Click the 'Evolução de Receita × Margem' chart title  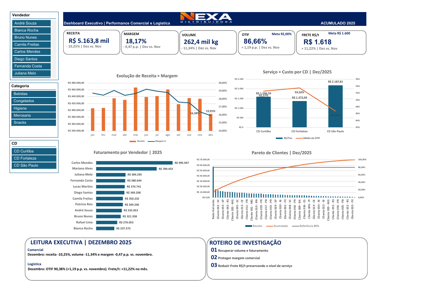(147, 76)
